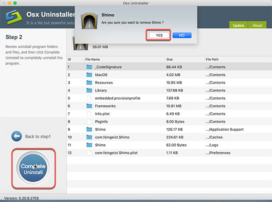Go Back to step1 link
The image size is (272, 202).
coord(38,137)
